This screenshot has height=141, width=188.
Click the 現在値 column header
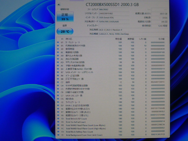[x=118, y=39]
